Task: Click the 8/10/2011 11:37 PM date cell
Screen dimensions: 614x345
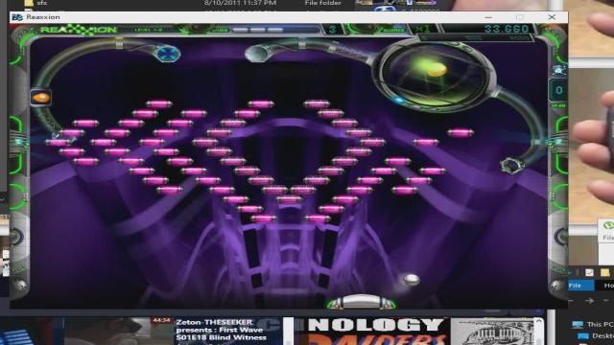Action: 240,3
